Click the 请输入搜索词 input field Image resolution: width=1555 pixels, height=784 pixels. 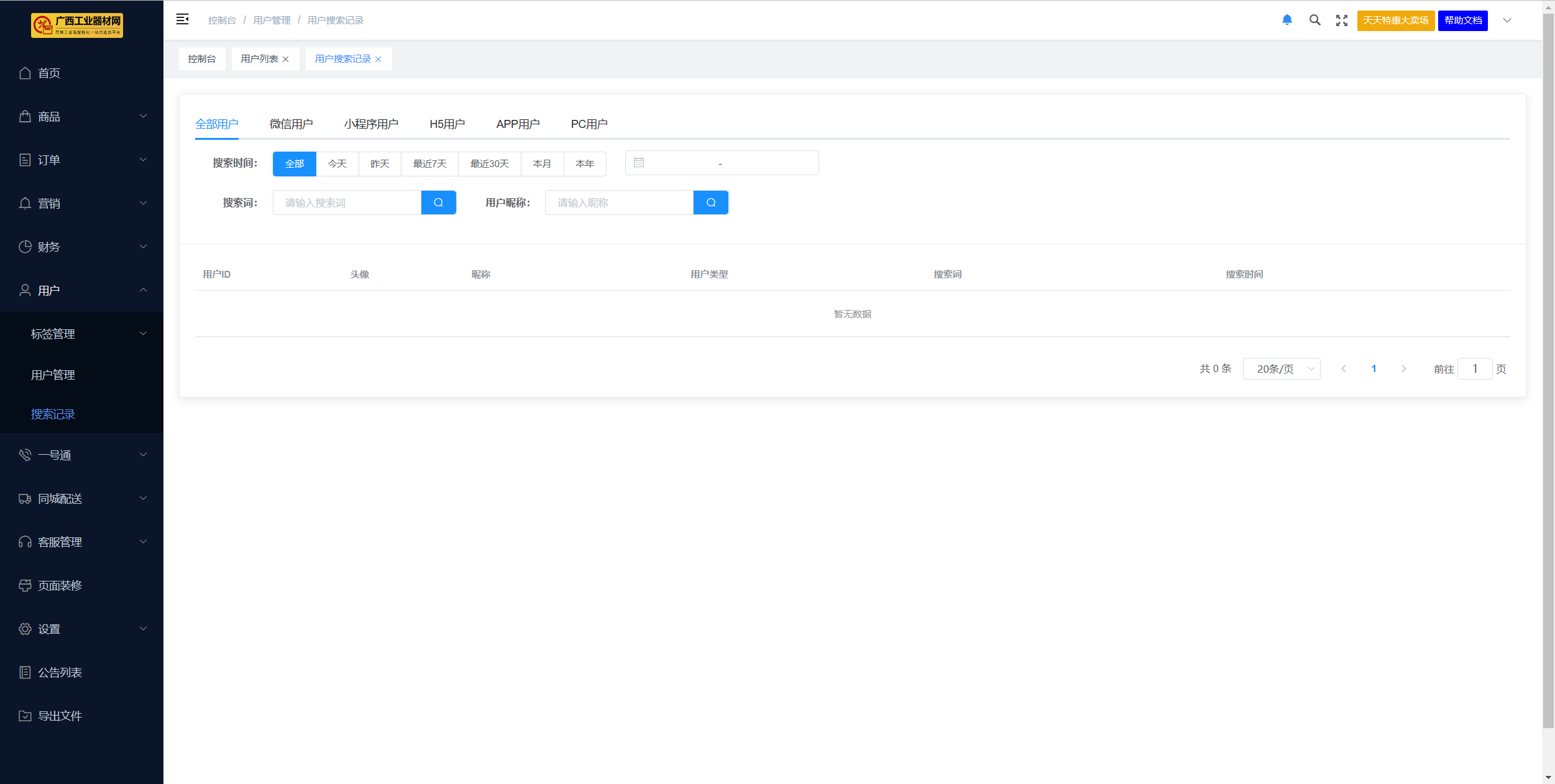(x=347, y=203)
